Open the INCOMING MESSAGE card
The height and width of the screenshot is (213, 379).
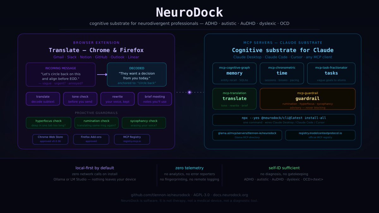pyautogui.click(x=61, y=74)
